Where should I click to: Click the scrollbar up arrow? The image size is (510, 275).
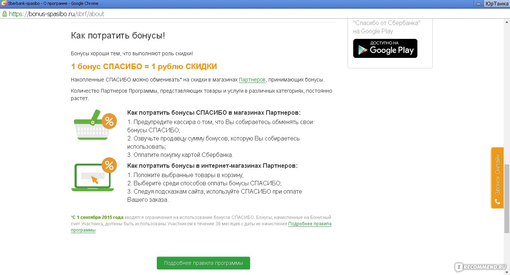click(507, 22)
